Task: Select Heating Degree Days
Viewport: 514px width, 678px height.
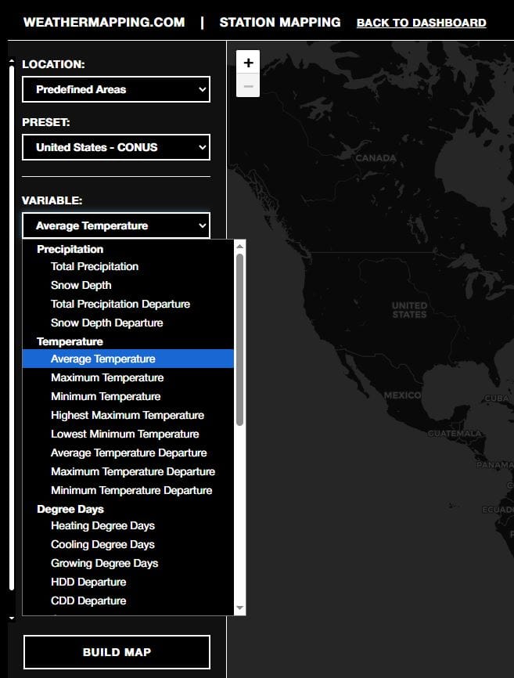Action: click(102, 525)
